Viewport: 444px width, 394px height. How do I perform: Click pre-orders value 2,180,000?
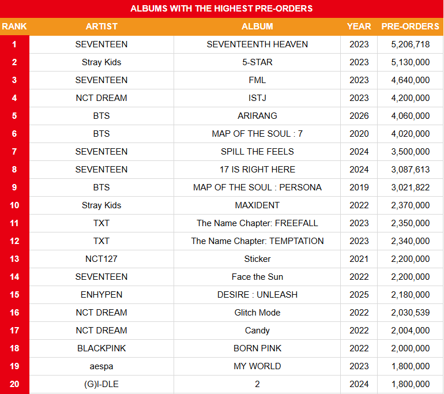[x=411, y=295]
